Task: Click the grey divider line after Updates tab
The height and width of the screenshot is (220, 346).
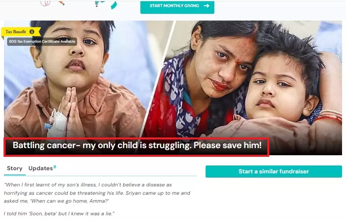Action: [x=111, y=176]
